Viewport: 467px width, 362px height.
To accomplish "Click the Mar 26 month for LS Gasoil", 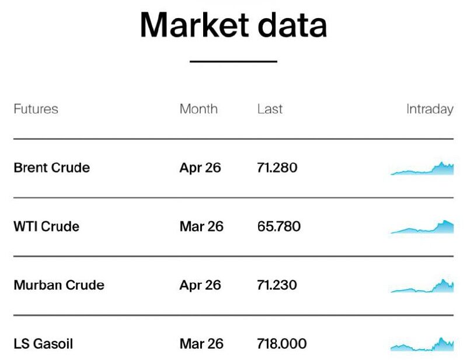I will [201, 344].
